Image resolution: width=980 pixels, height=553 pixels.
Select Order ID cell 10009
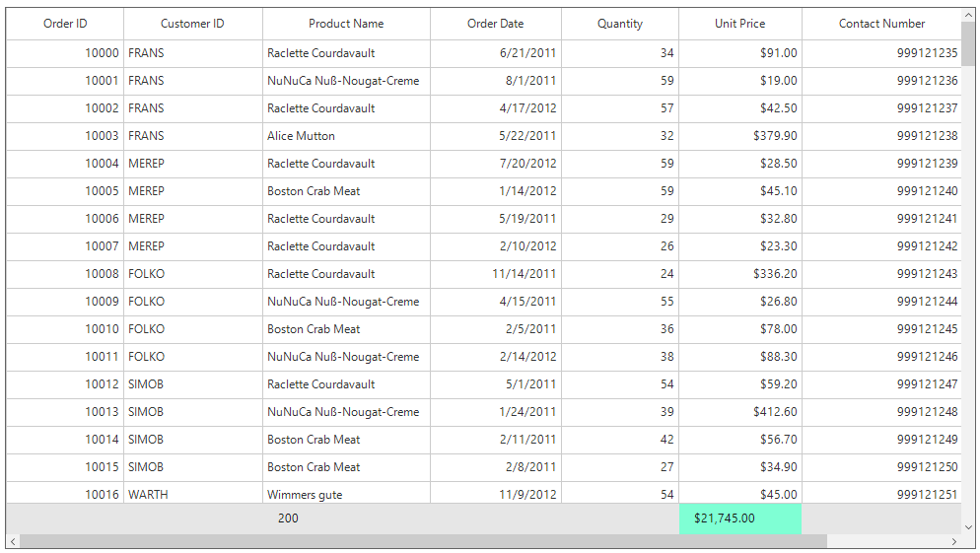tap(65, 302)
